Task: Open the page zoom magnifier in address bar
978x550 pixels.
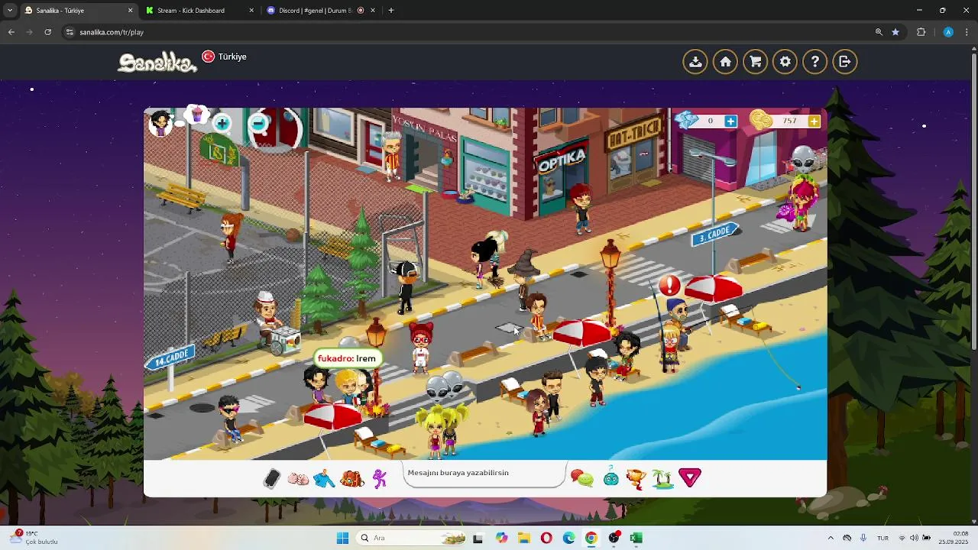Action: point(879,32)
